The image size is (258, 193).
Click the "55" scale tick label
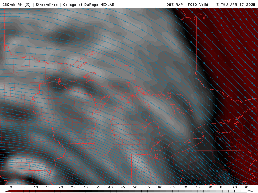point(148,187)
